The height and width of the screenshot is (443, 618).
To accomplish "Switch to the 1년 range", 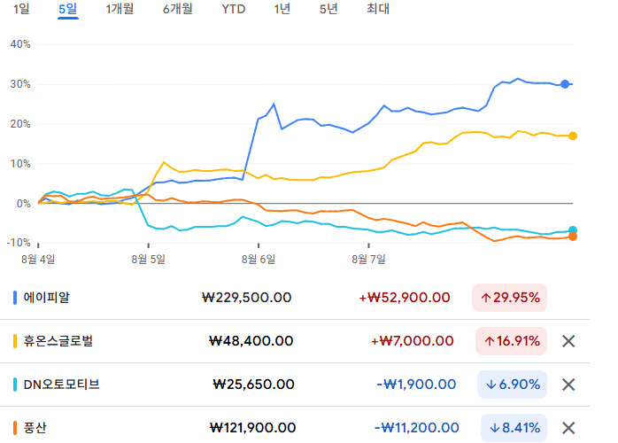I will coord(282,9).
